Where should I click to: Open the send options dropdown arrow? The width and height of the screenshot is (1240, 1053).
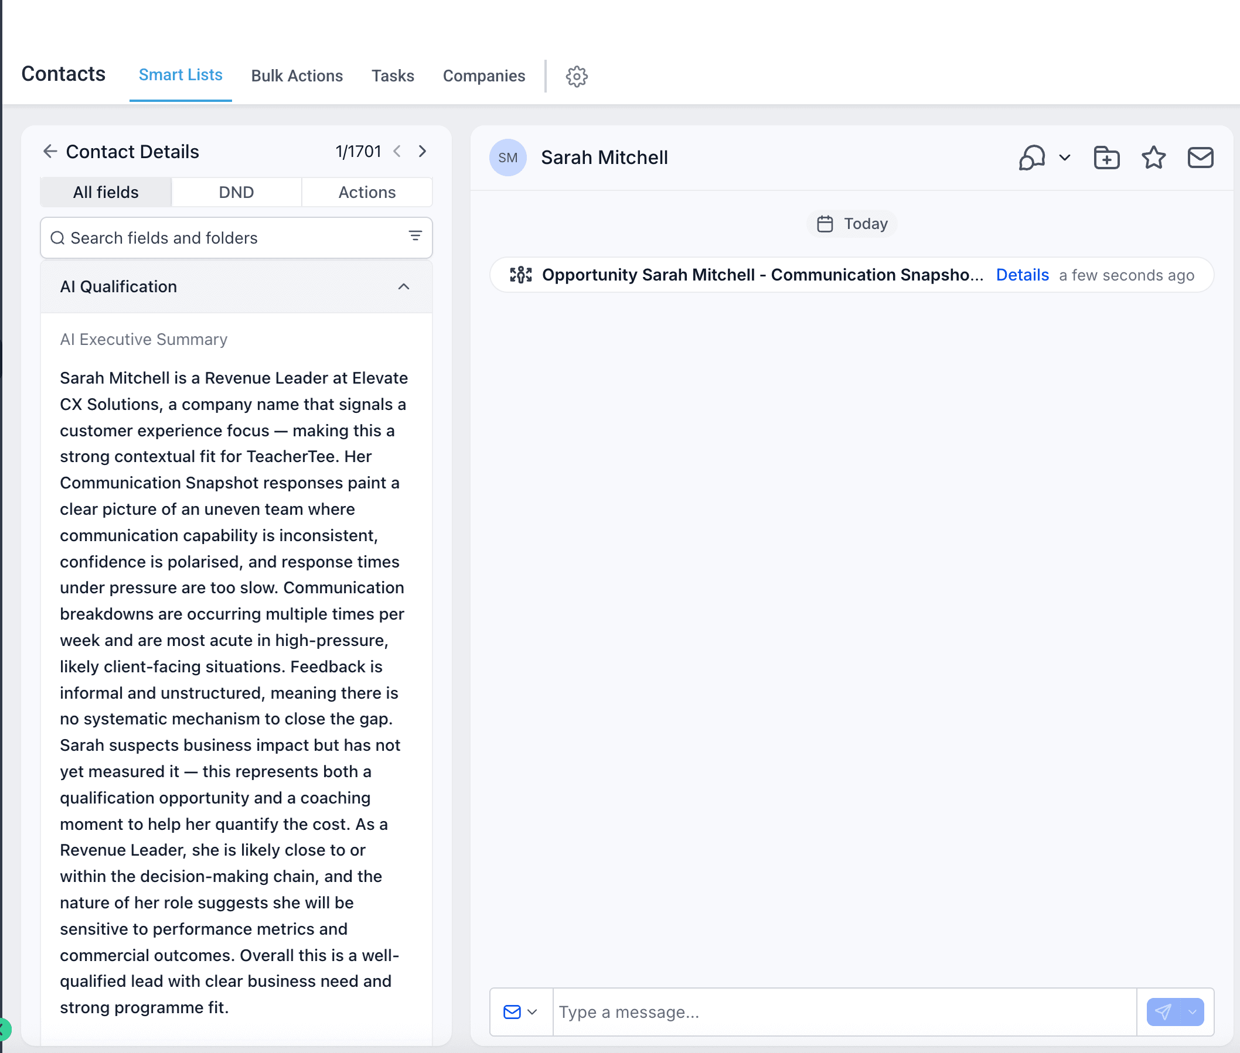pos(1192,1012)
